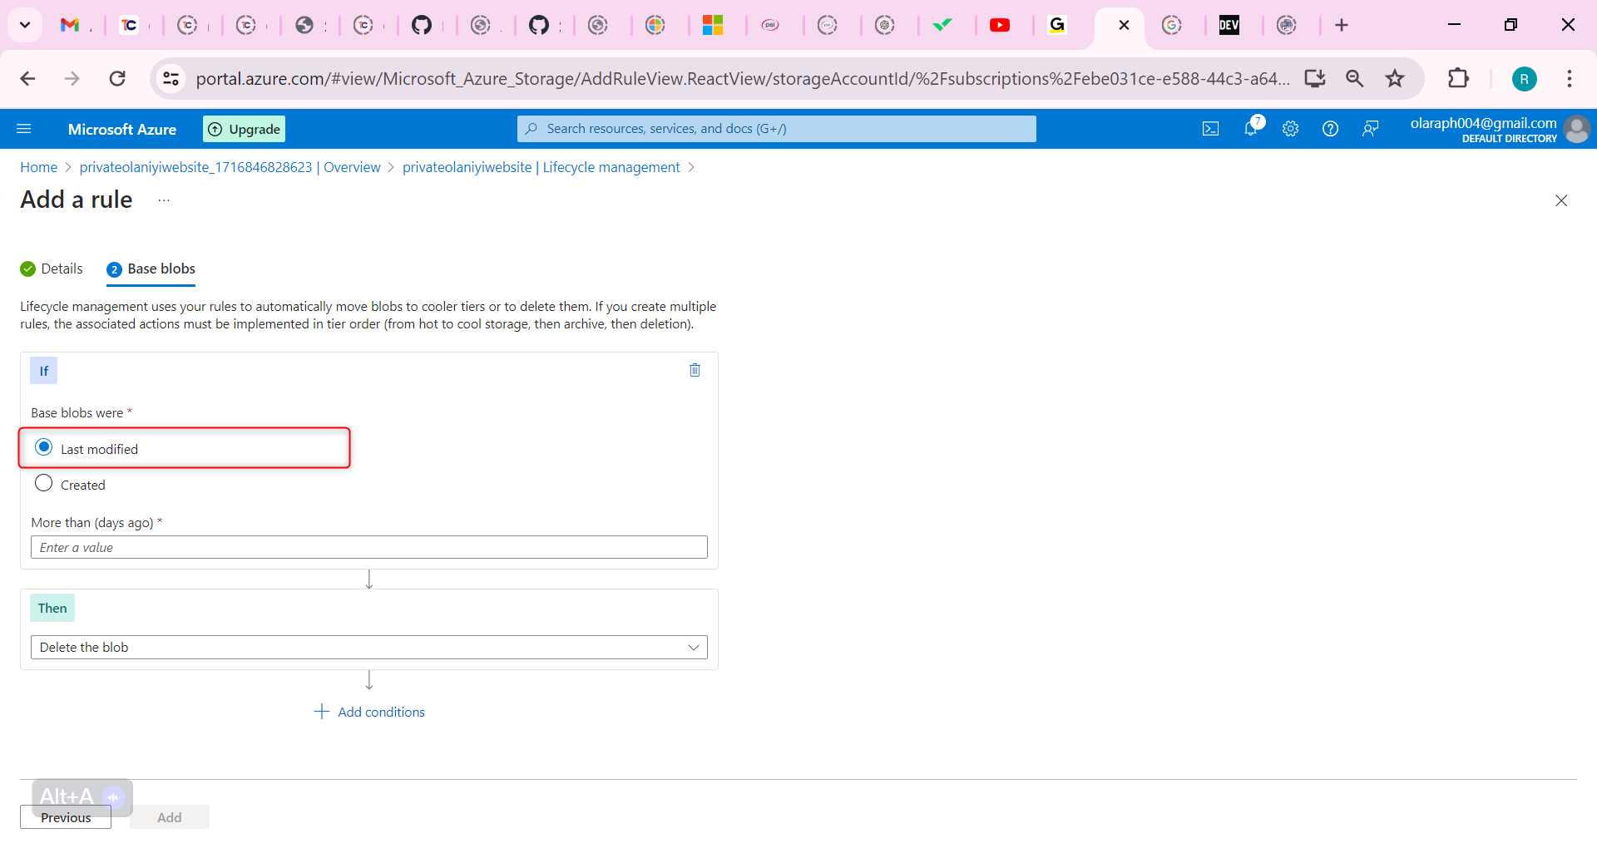Open Azure Cloud Shell icon
This screenshot has width=1597, height=848.
pyautogui.click(x=1210, y=129)
